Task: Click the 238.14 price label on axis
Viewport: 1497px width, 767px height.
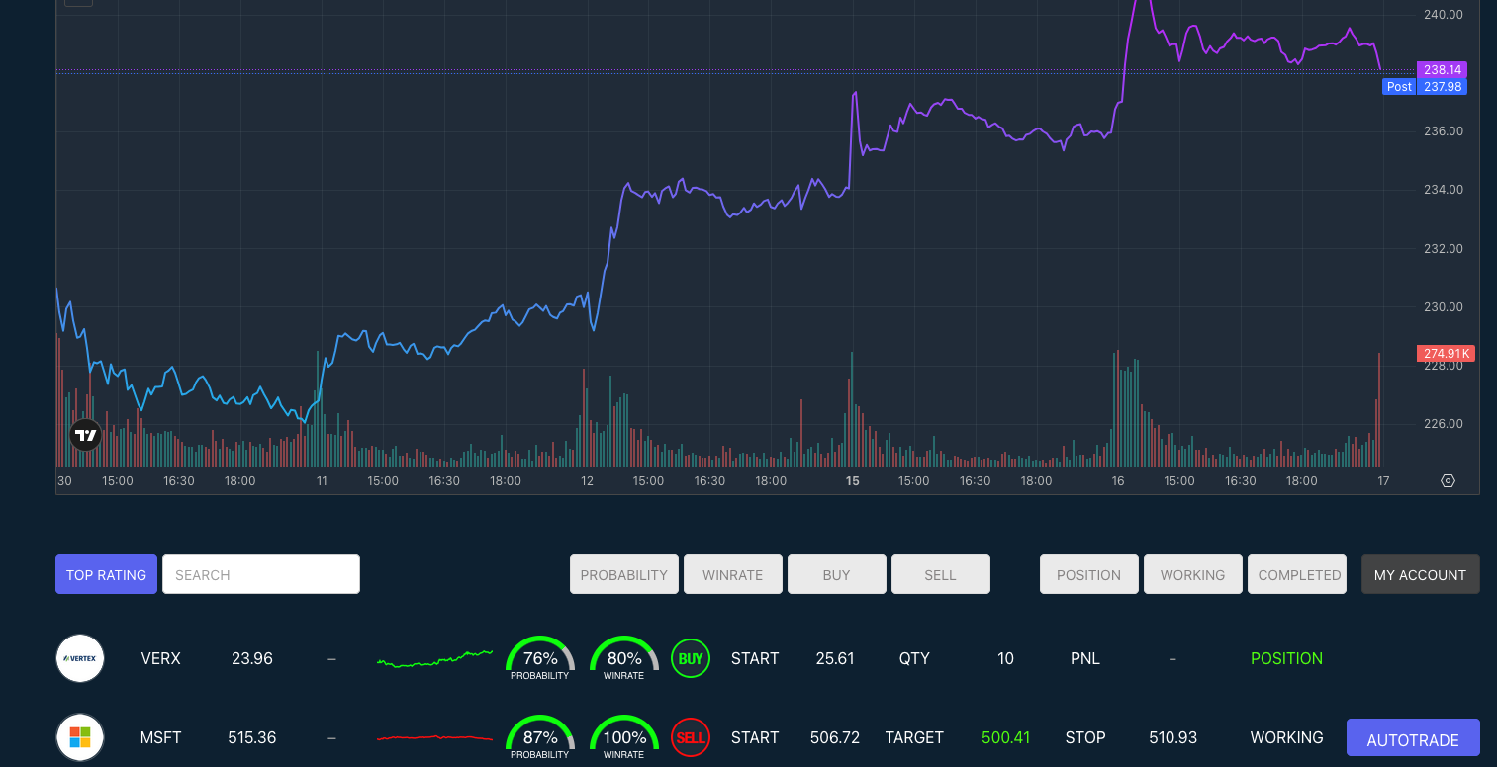Action: point(1443,70)
